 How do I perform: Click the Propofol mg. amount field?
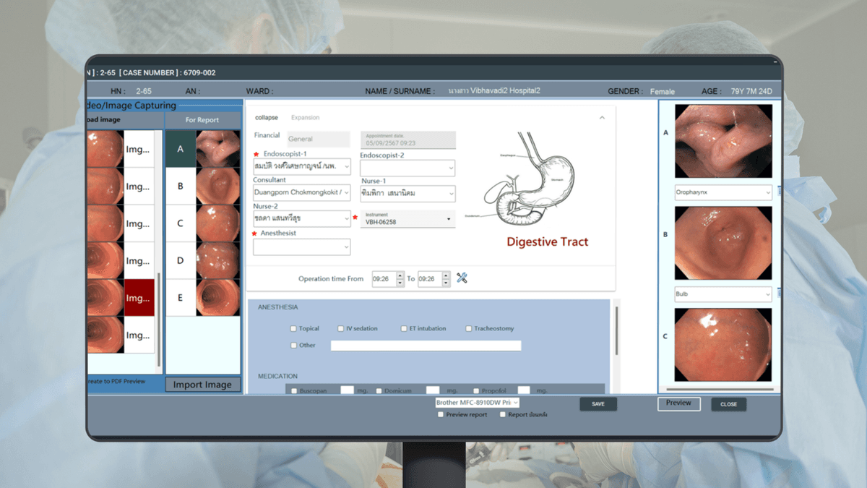524,390
